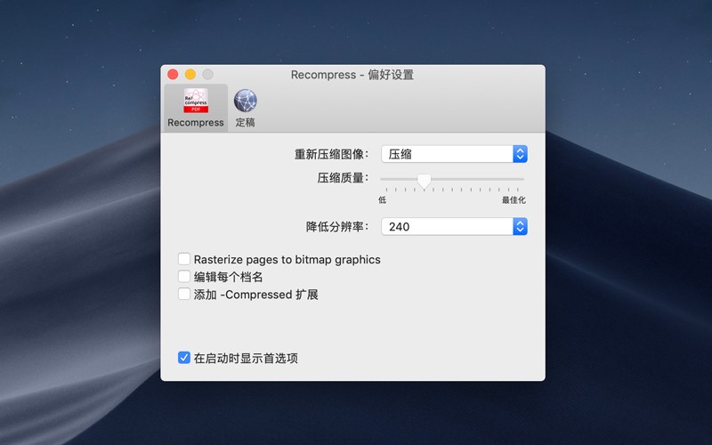Click the 压缩质量 slider thumb
The height and width of the screenshot is (445, 712).
425,181
